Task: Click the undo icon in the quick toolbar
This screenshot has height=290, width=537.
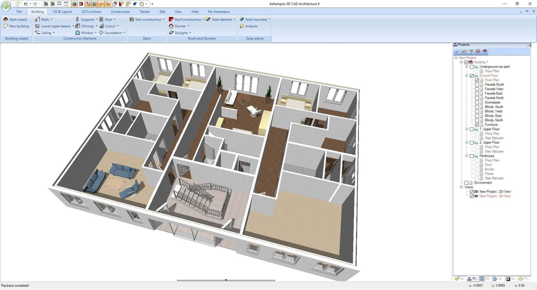Action: tap(25, 4)
